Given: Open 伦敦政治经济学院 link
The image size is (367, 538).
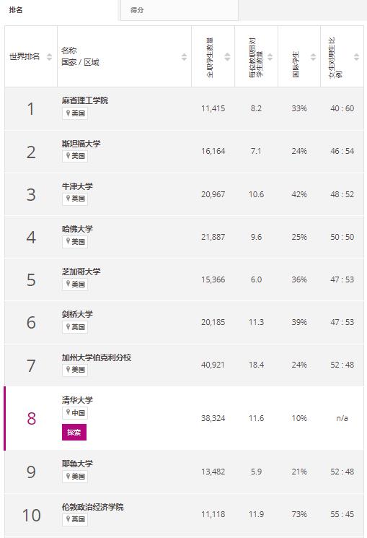Looking at the screenshot, I should click(x=93, y=507).
